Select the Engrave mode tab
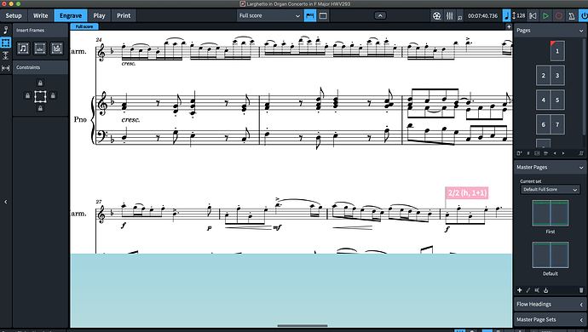Viewport: 588px width, 332px height. point(71,15)
